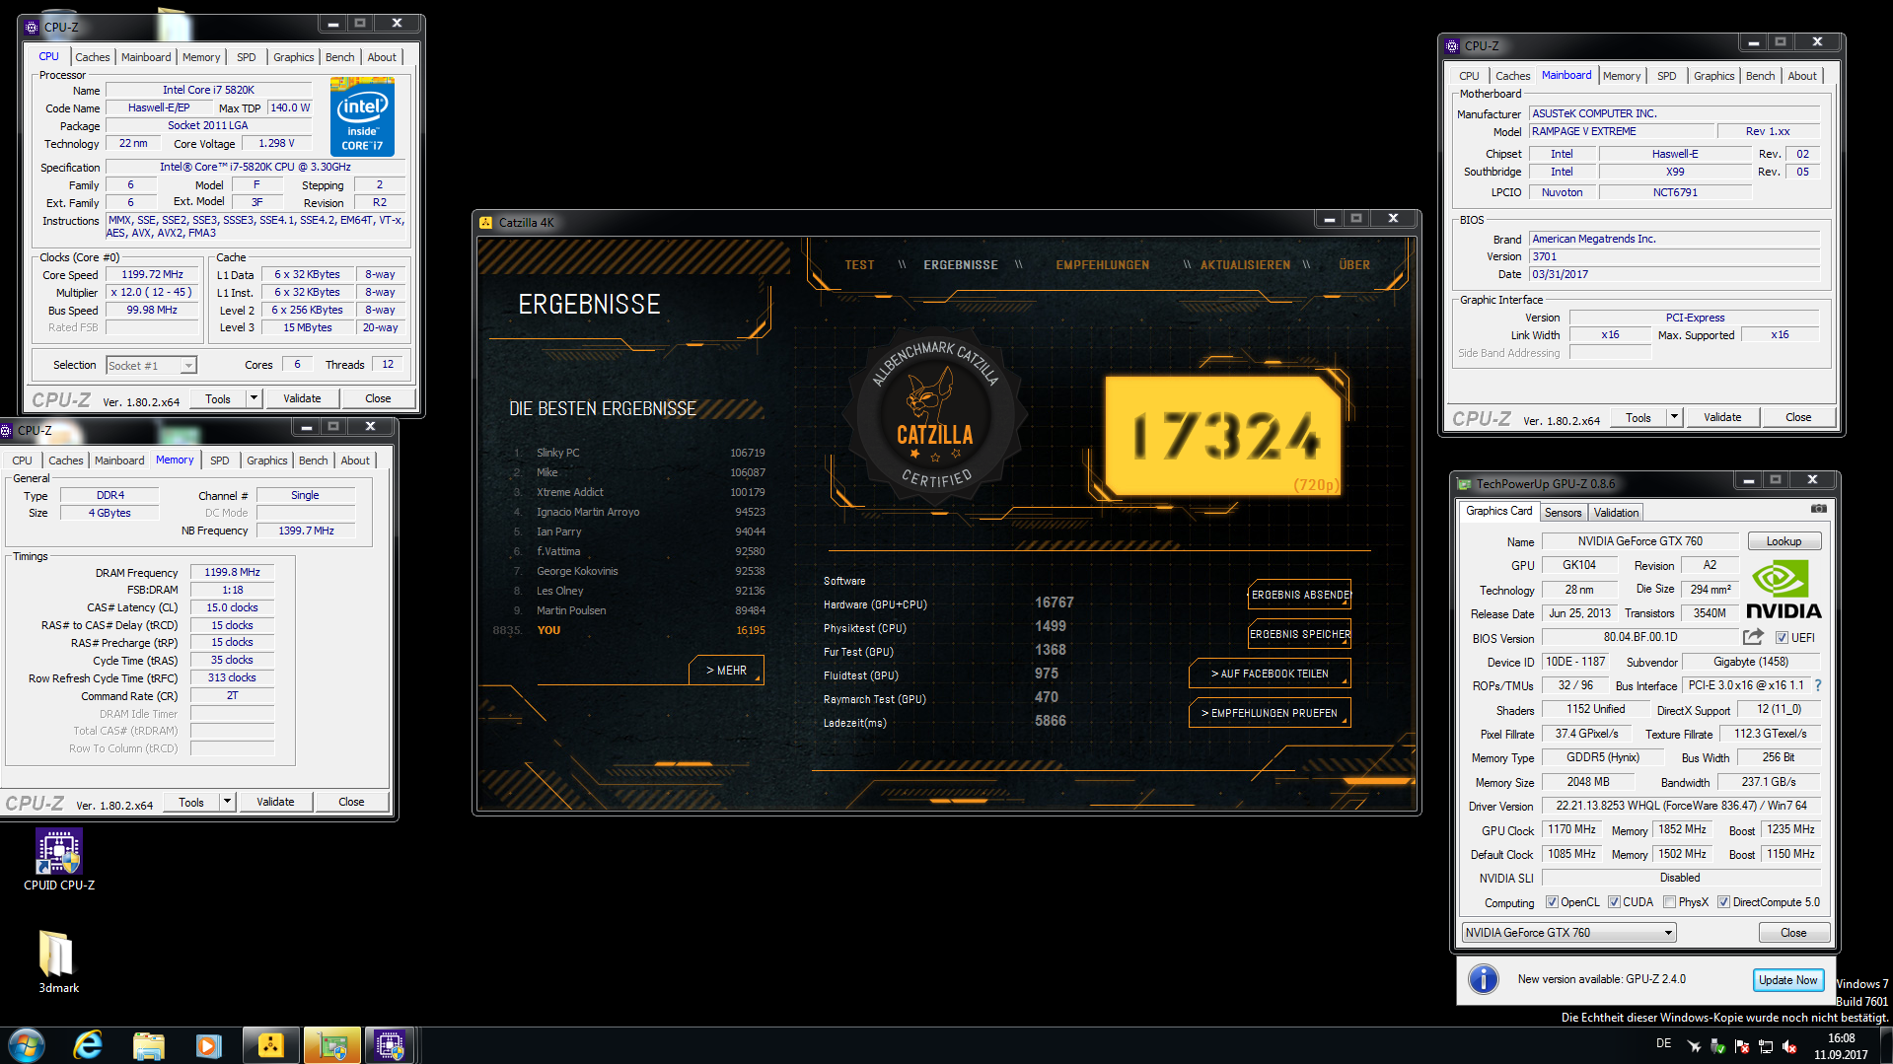
Task: Expand more results with MEHR button
Action: click(726, 671)
